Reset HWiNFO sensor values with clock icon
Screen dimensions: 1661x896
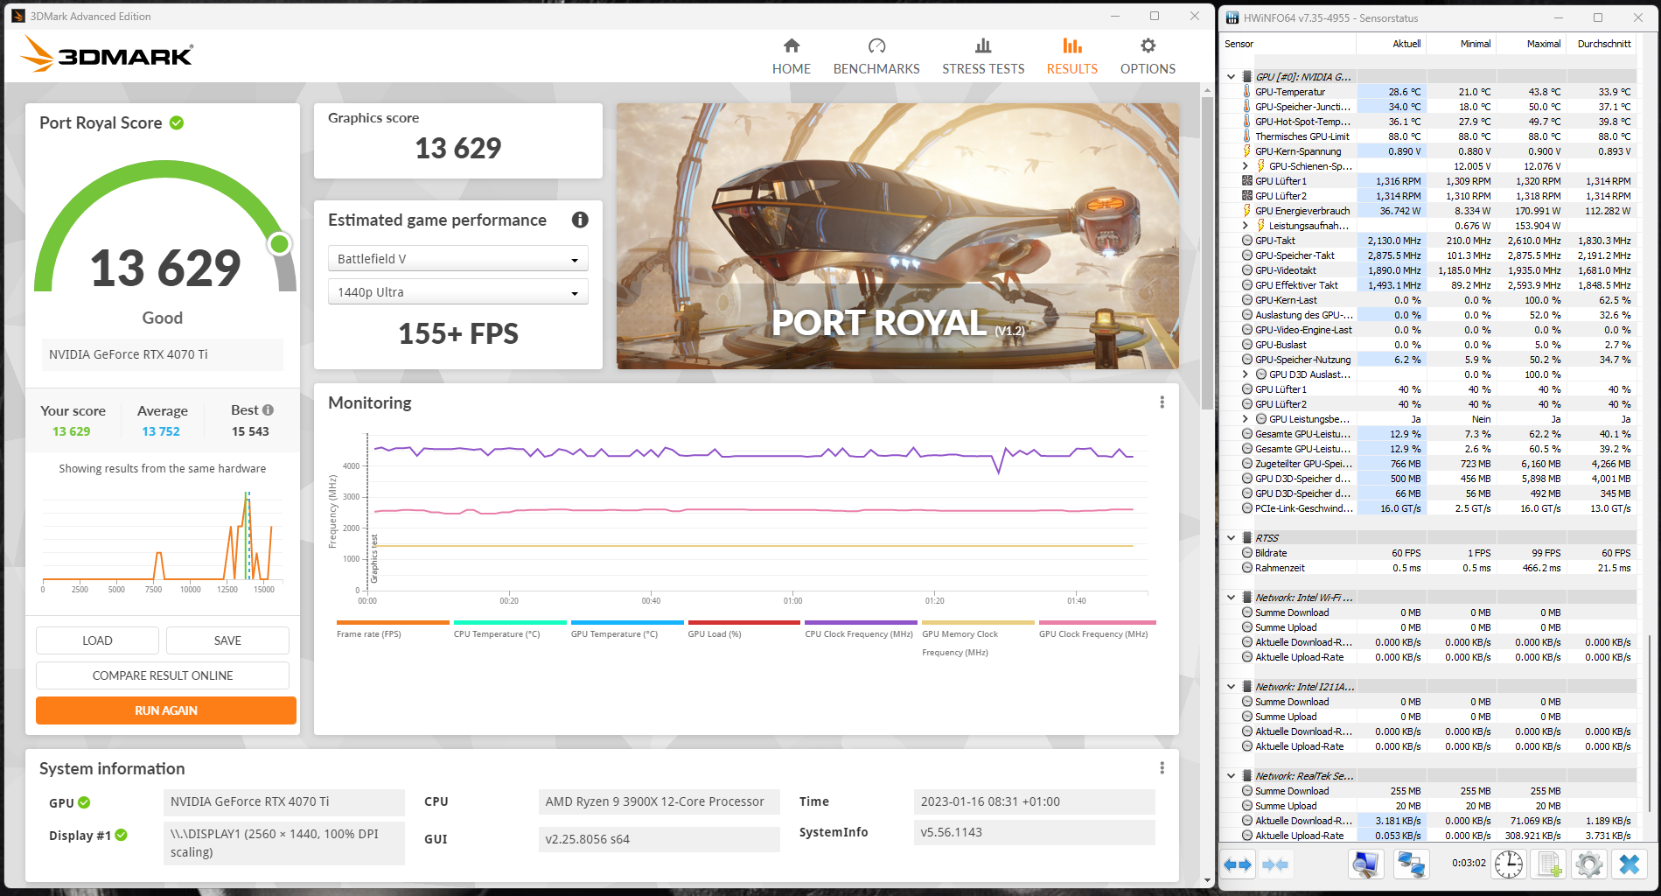[x=1509, y=865]
